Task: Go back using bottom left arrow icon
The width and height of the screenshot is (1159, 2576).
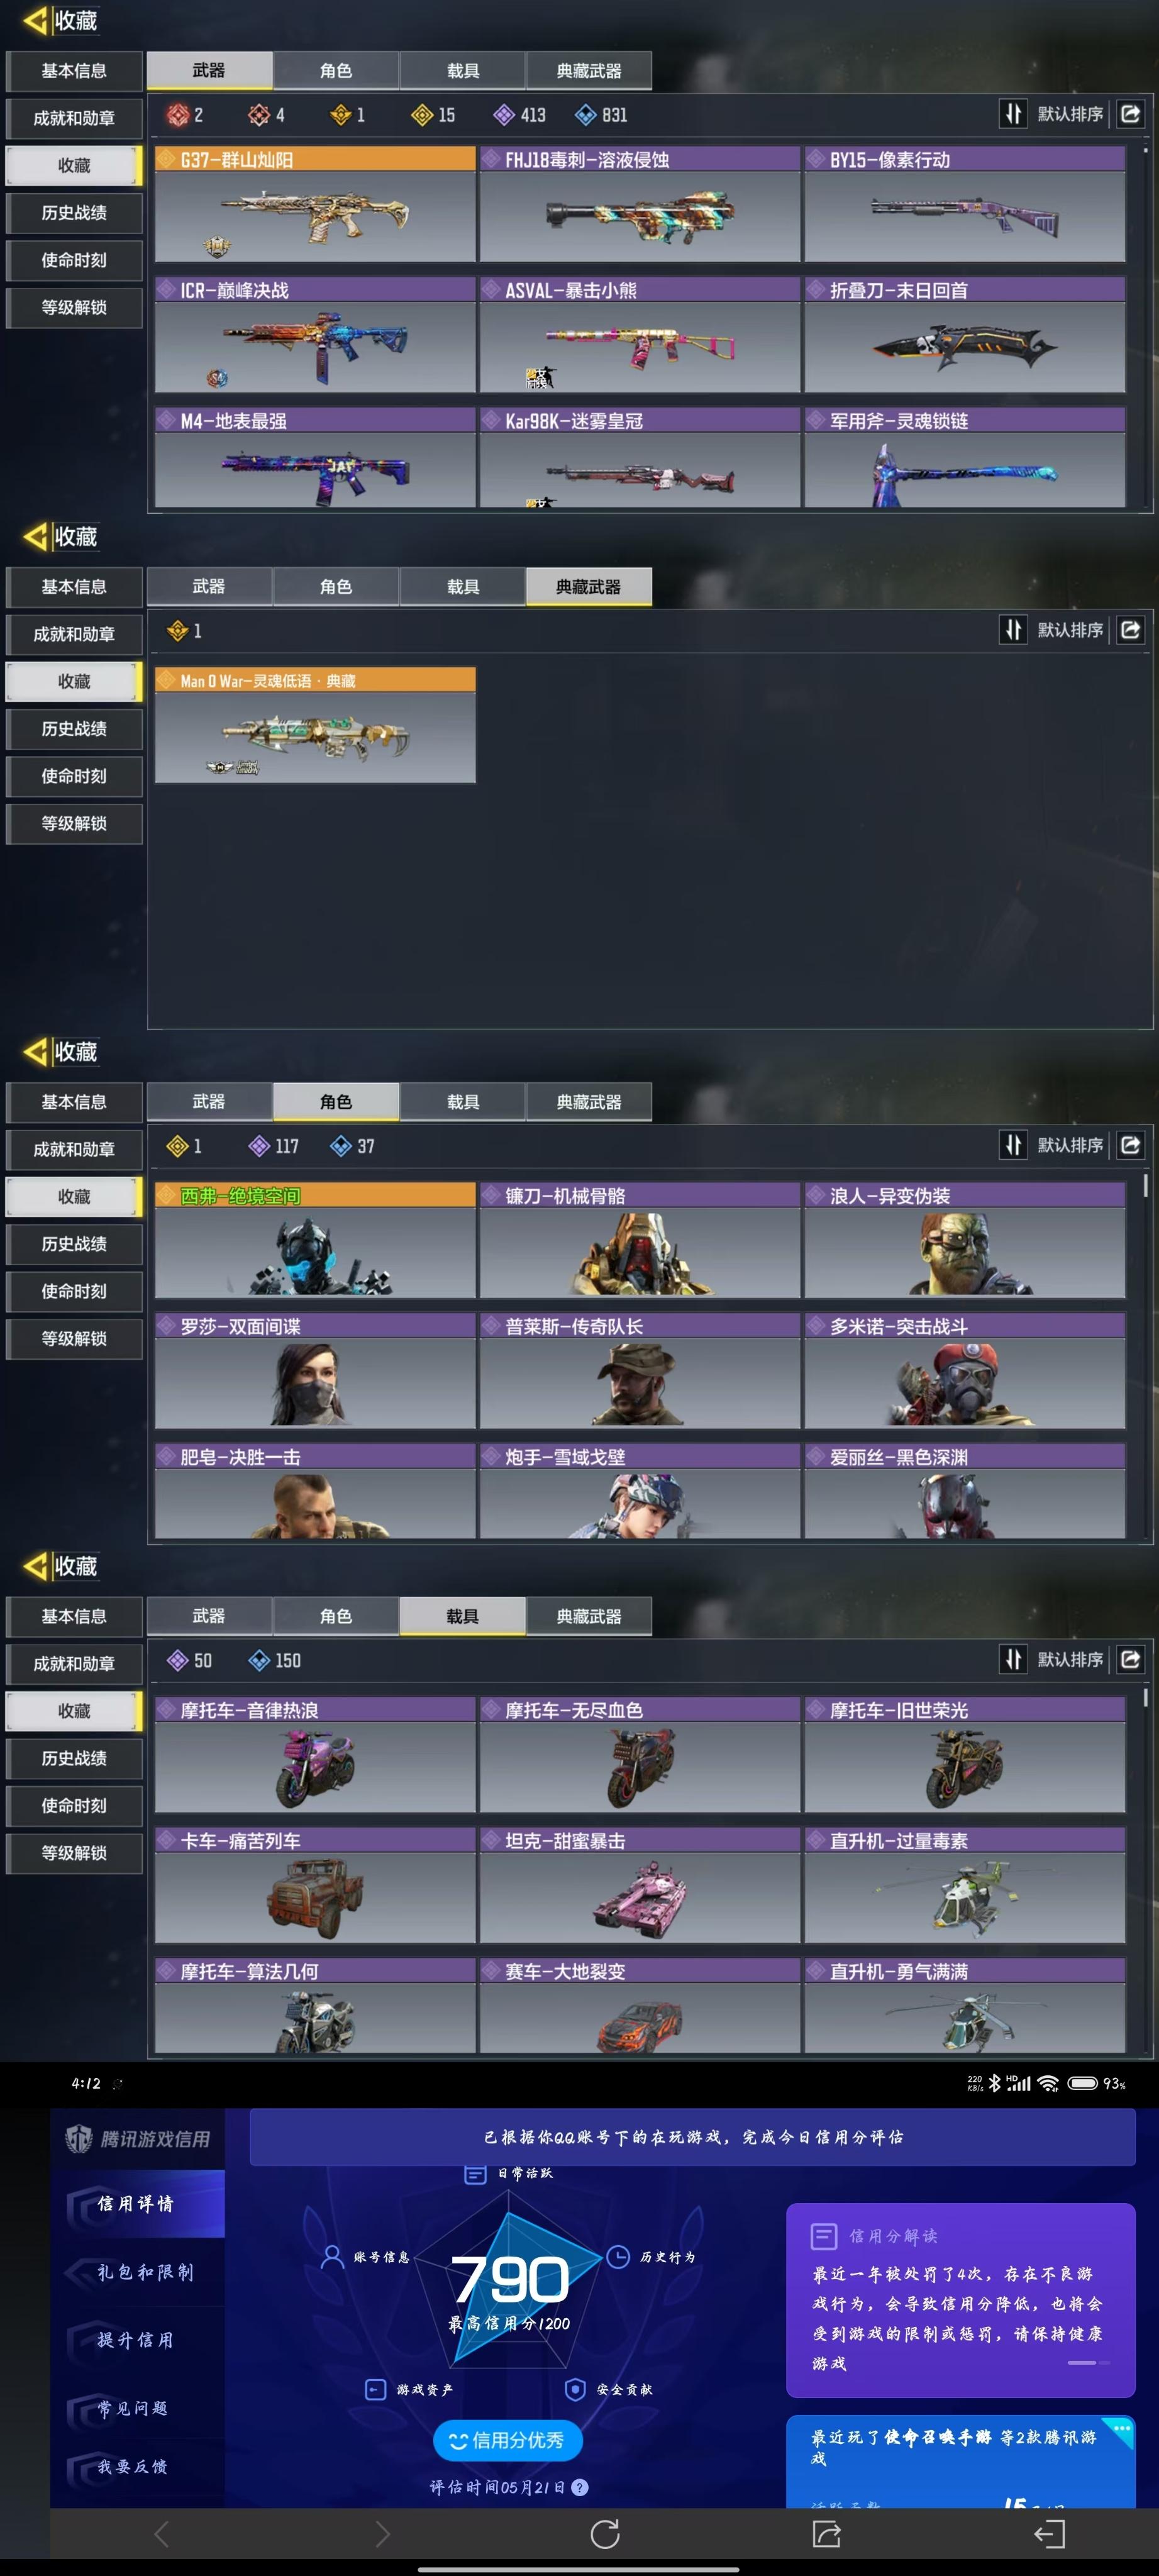Action: (162, 2533)
